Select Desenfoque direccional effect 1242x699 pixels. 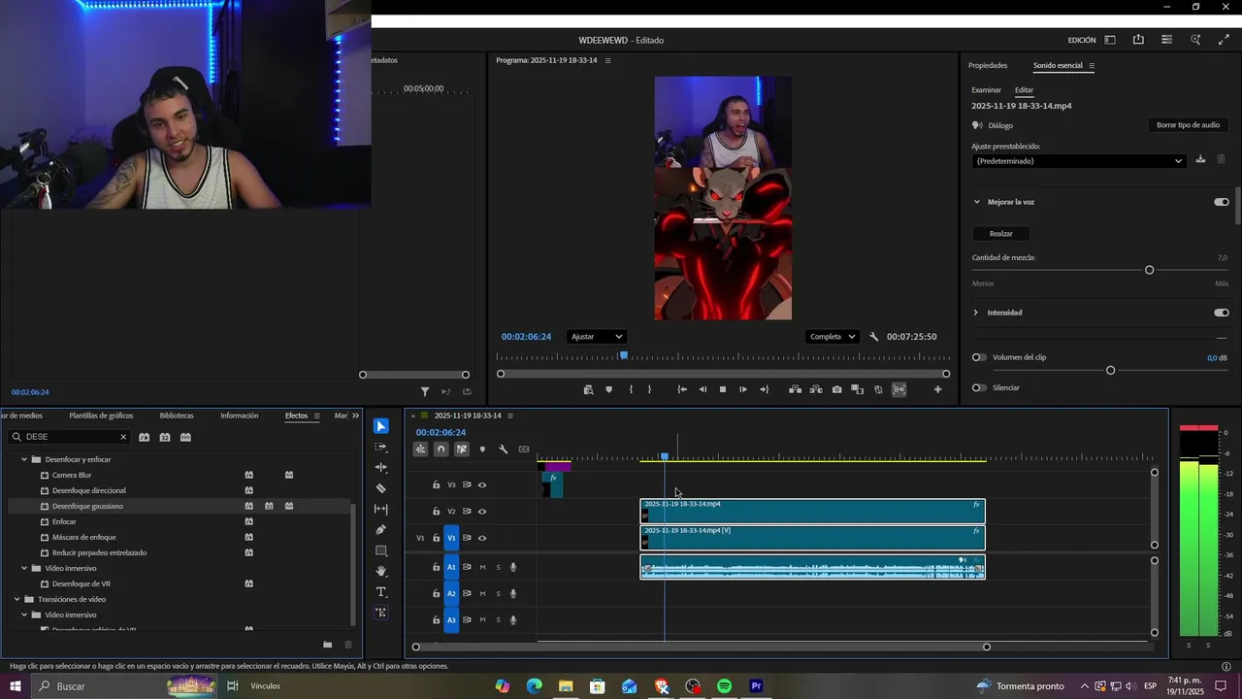coord(89,490)
